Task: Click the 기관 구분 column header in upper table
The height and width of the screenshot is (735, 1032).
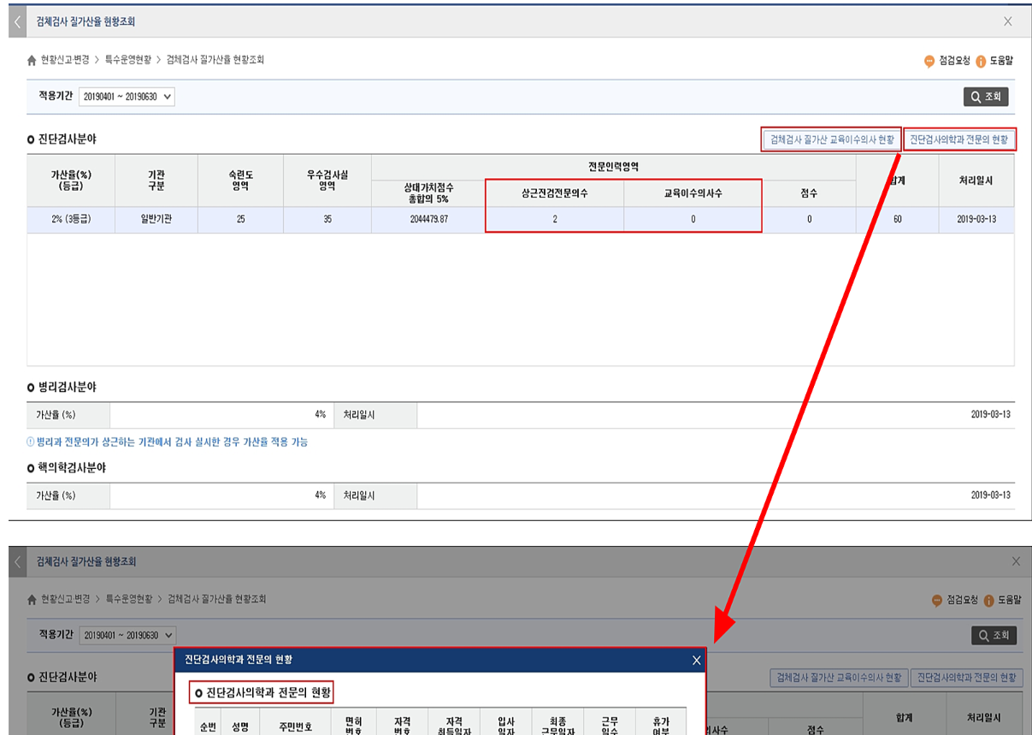Action: tap(156, 181)
